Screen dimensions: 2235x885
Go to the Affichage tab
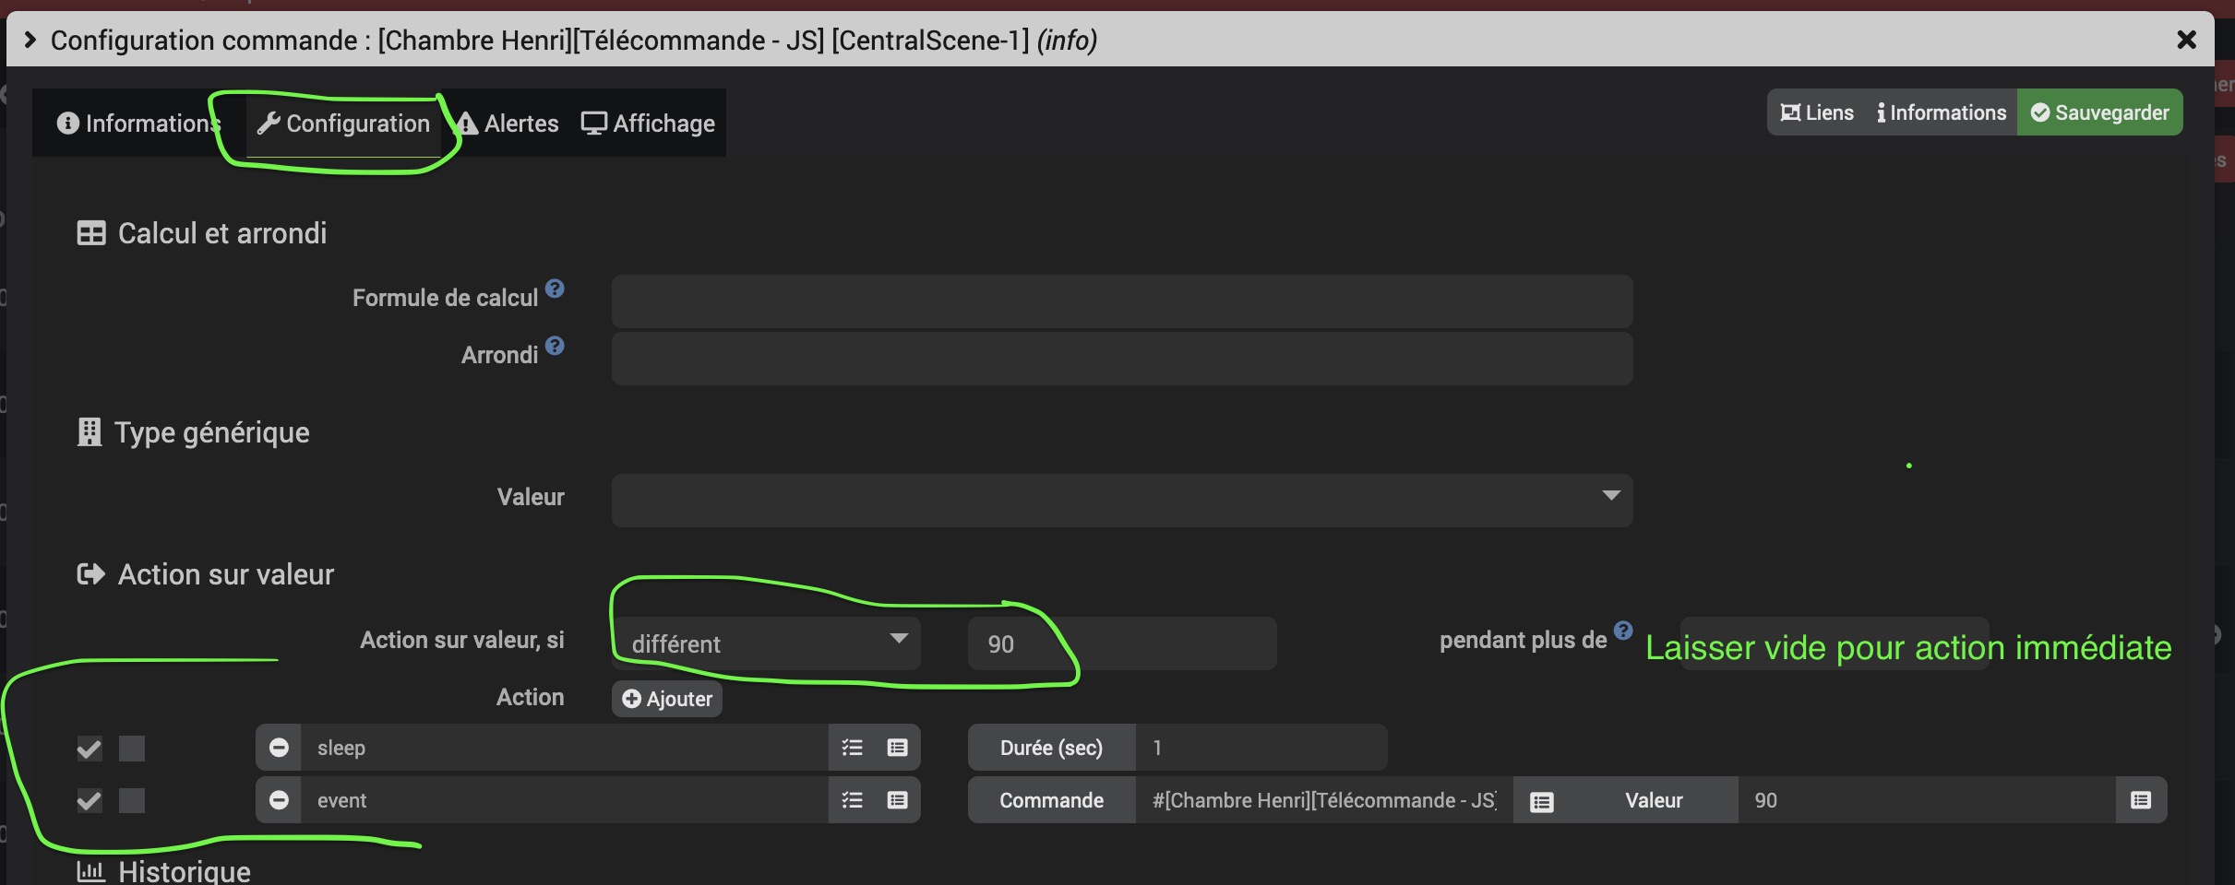[x=648, y=124]
